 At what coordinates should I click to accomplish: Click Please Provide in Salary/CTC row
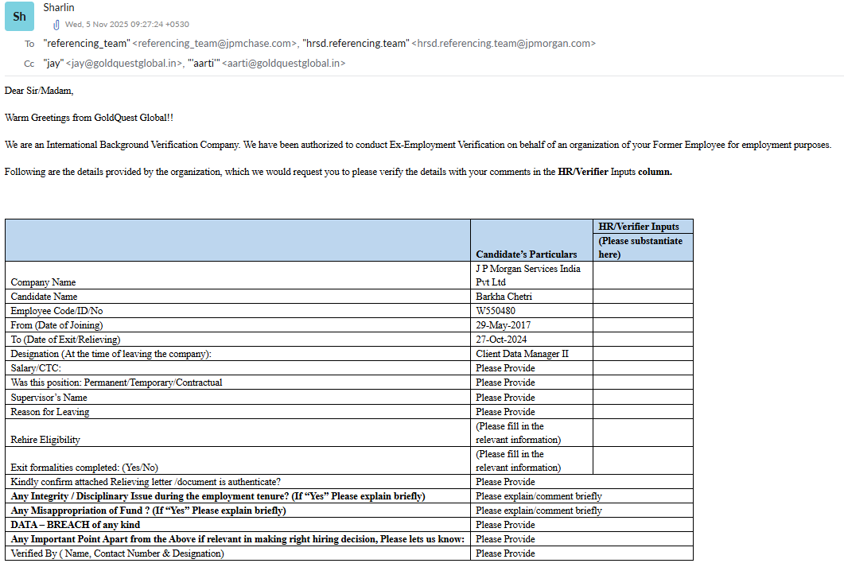505,368
